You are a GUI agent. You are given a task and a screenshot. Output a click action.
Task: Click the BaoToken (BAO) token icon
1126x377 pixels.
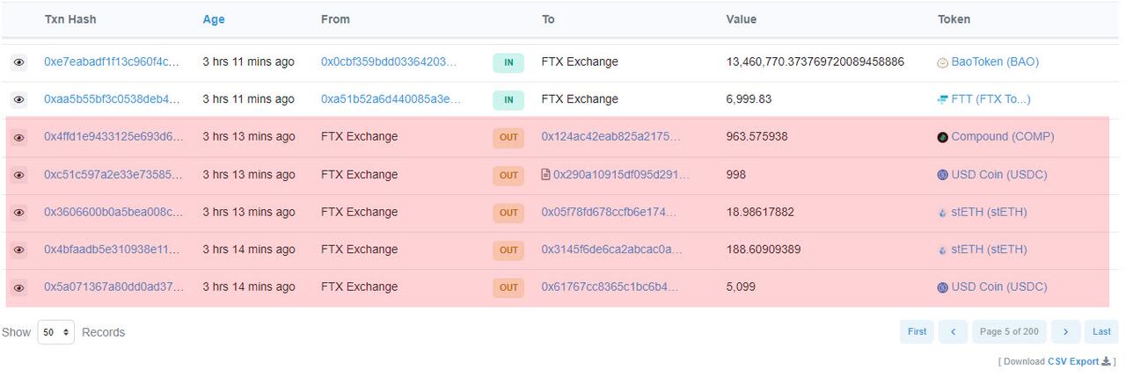[x=943, y=62]
